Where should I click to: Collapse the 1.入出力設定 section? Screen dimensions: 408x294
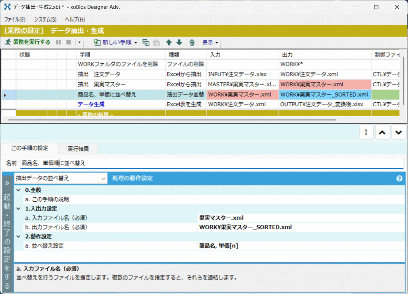pos(18,208)
